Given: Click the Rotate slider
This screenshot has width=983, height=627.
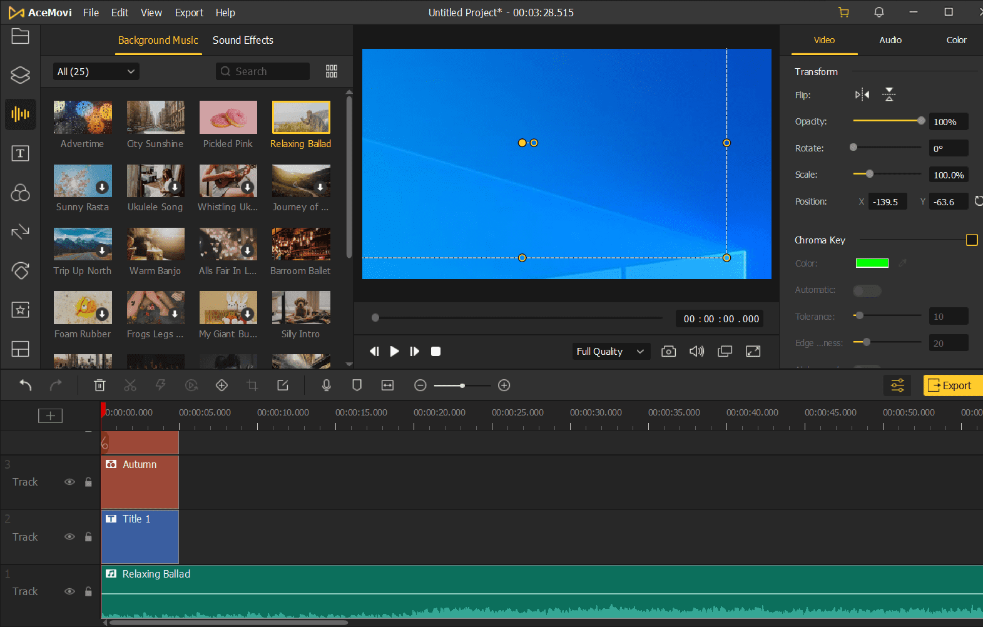Looking at the screenshot, I should pos(887,148).
